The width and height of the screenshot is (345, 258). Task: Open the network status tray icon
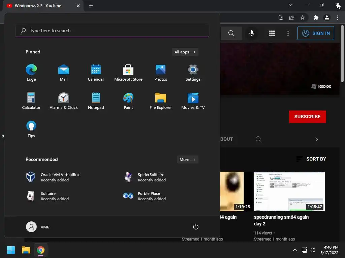coord(304,250)
